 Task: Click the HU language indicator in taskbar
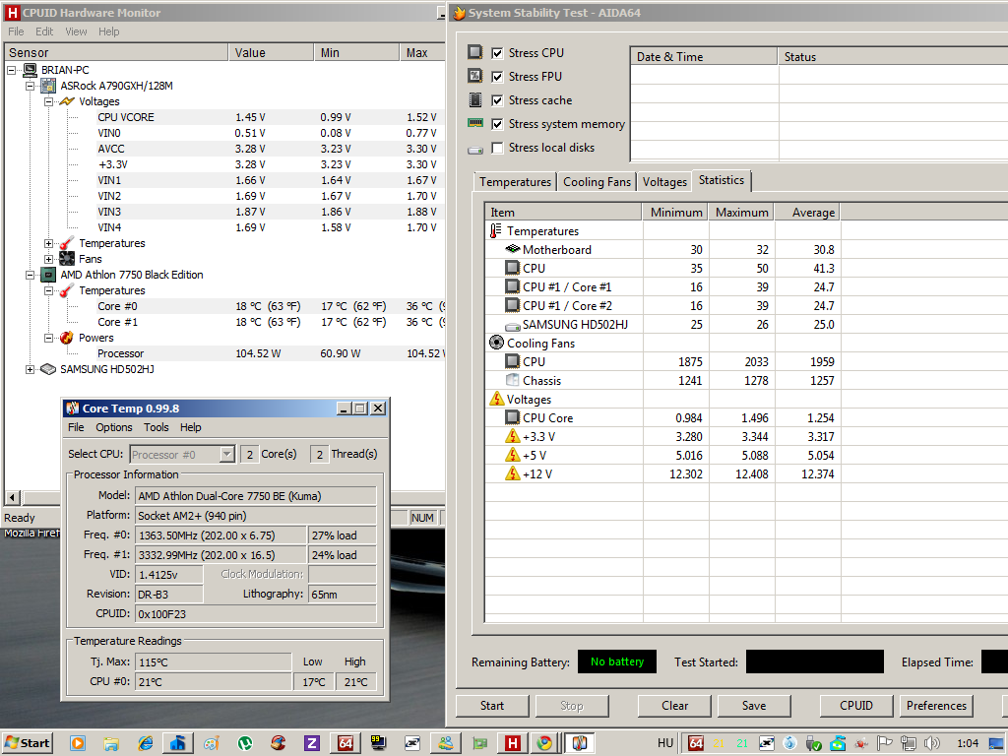(665, 743)
